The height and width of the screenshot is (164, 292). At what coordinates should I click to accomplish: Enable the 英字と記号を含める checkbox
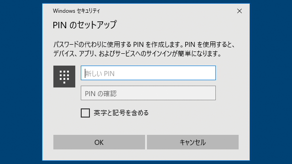85,113
